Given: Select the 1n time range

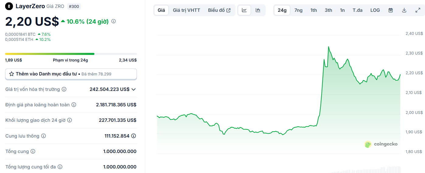Looking at the screenshot, I should coord(342,10).
